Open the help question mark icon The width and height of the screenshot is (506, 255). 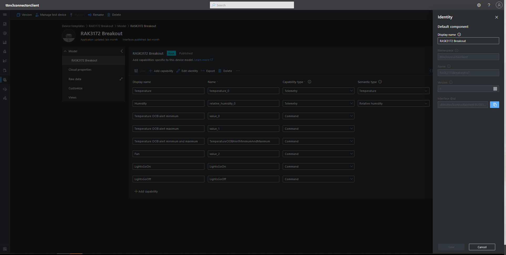click(489, 5)
